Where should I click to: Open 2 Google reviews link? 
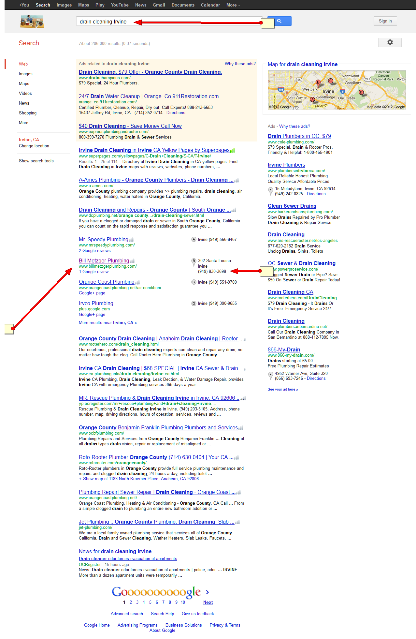point(95,251)
